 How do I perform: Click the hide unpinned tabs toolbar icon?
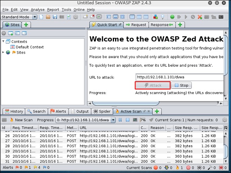point(92,17)
